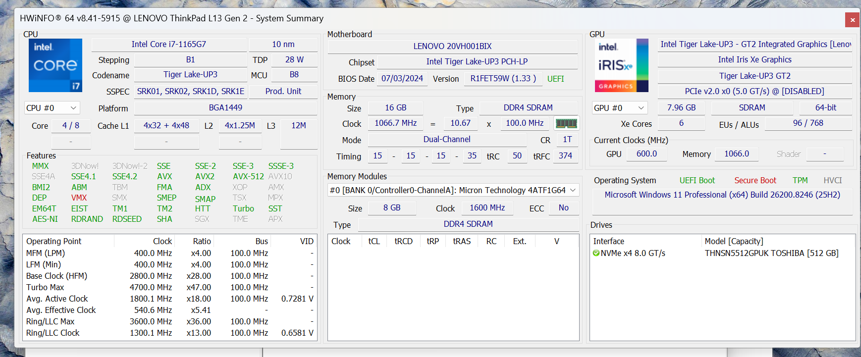Click the GPU memory value 7.96 GB
Image resolution: width=861 pixels, height=357 pixels.
[682, 107]
